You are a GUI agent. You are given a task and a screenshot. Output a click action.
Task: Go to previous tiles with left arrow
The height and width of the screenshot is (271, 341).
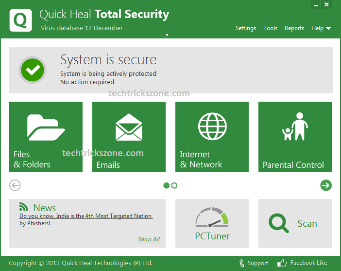(15, 185)
